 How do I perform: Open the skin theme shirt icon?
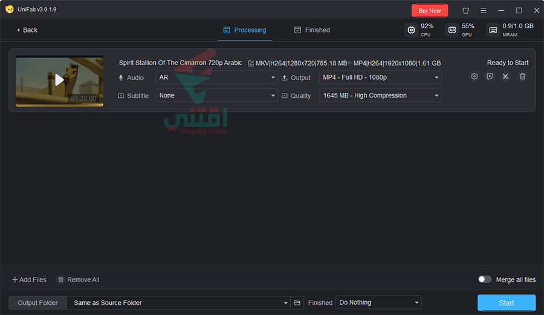click(465, 10)
